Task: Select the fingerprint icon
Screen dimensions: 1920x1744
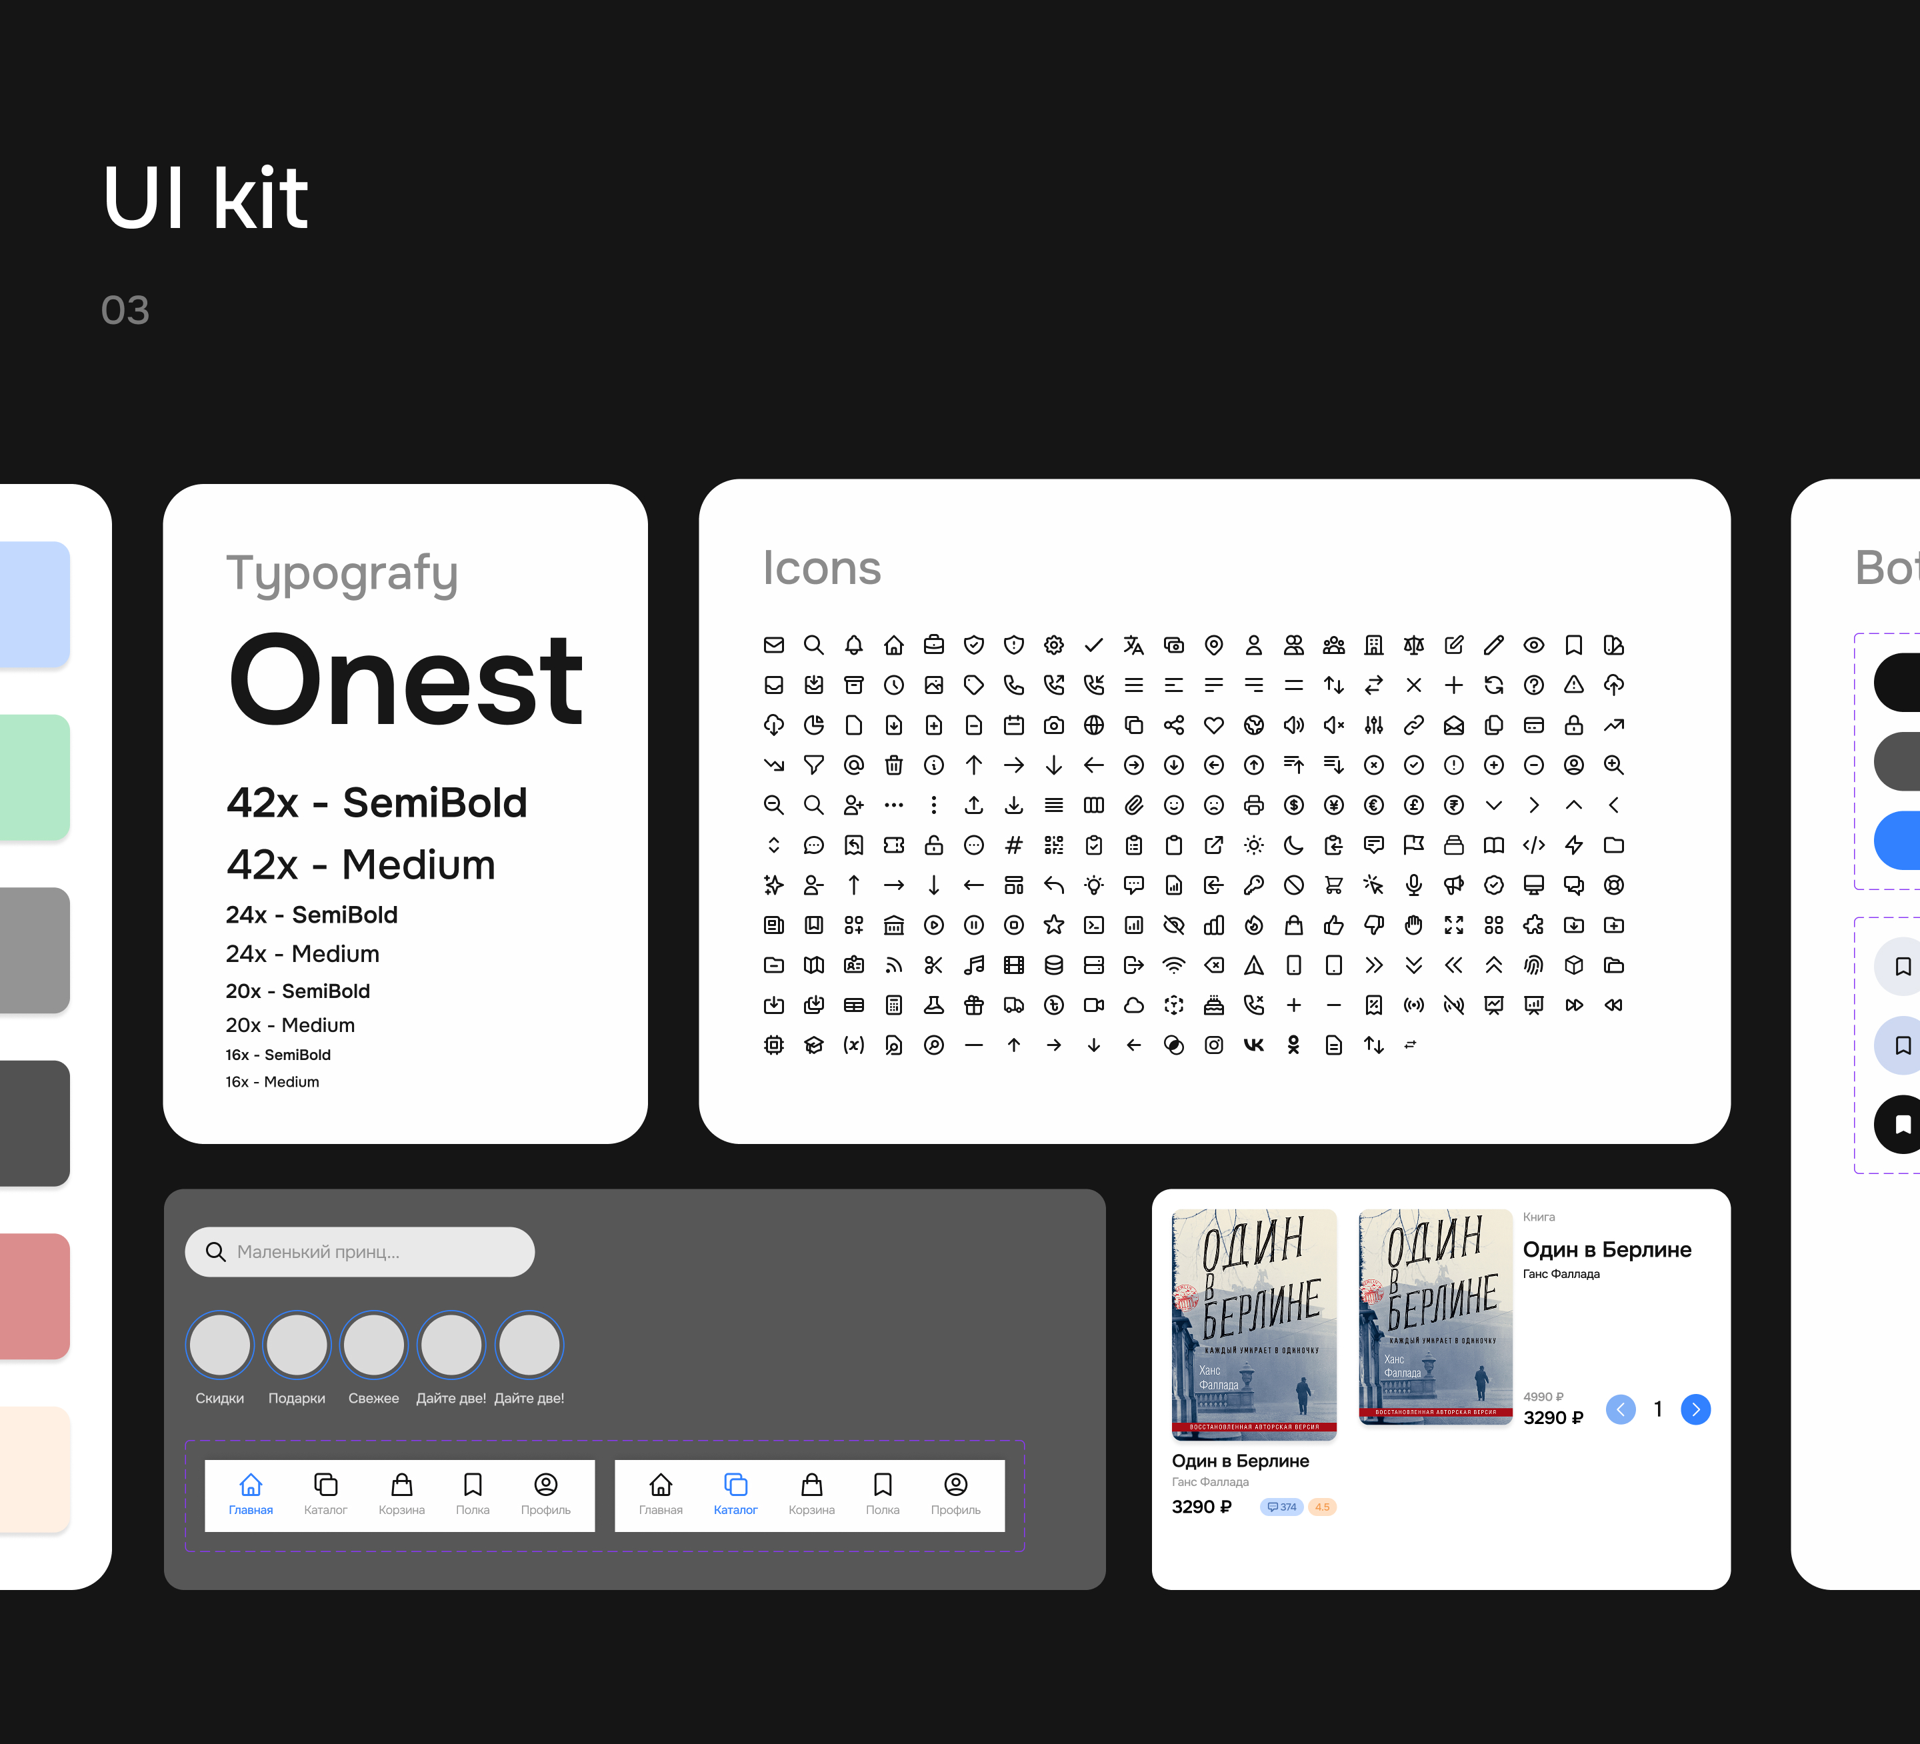Action: coord(1533,965)
